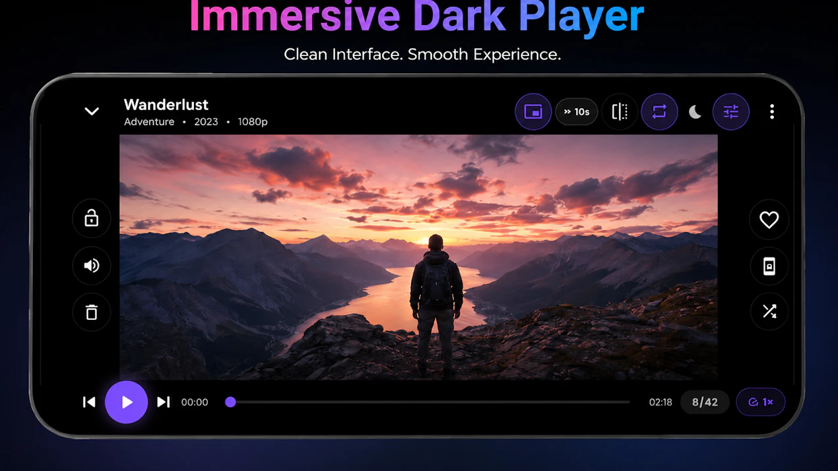Image resolution: width=838 pixels, height=471 pixels.
Task: Open the equalizer settings sliders icon
Action: (x=731, y=112)
